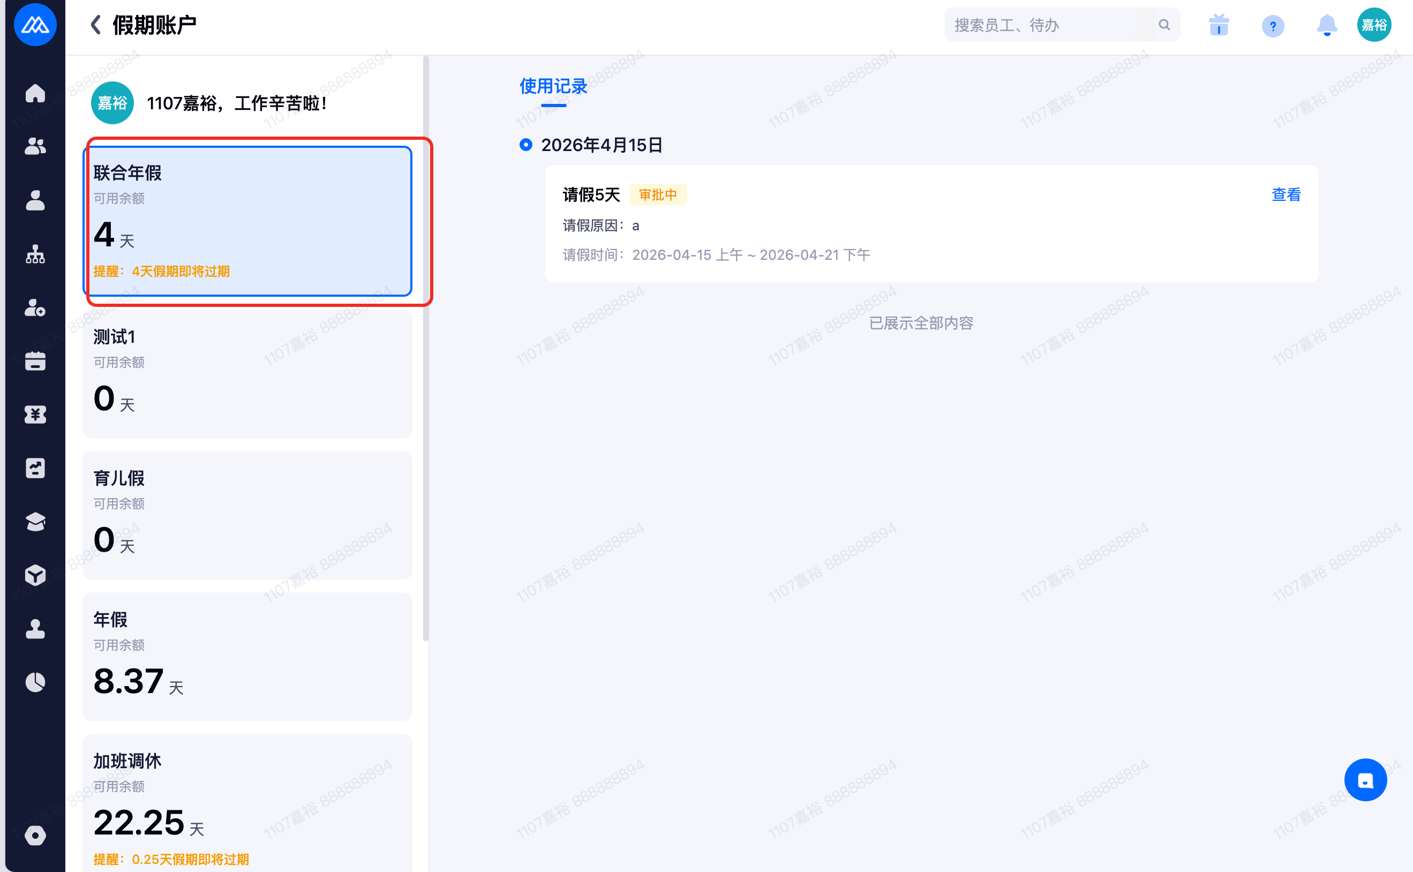Select the 使用记录 tab
Image resolution: width=1413 pixels, height=872 pixels.
553,87
